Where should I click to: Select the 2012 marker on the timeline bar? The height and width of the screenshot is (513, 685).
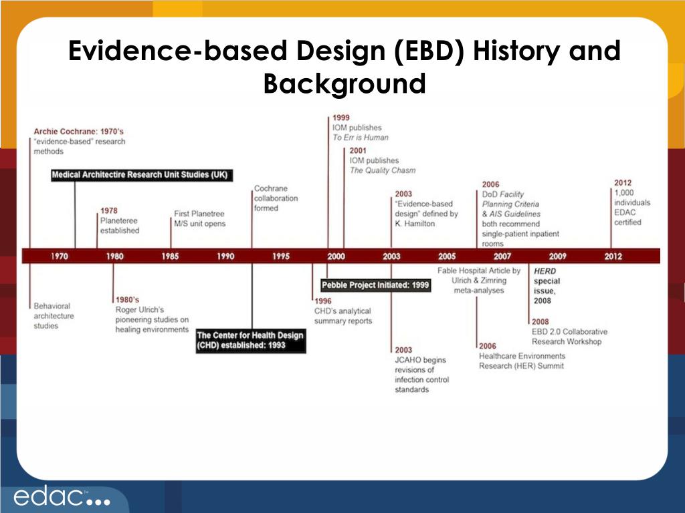click(x=613, y=256)
